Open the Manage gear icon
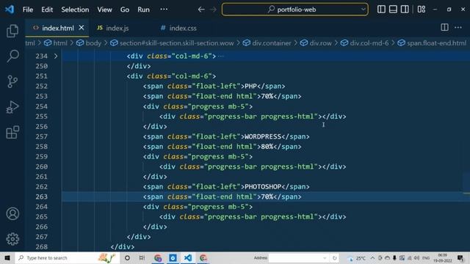 click(x=12, y=239)
